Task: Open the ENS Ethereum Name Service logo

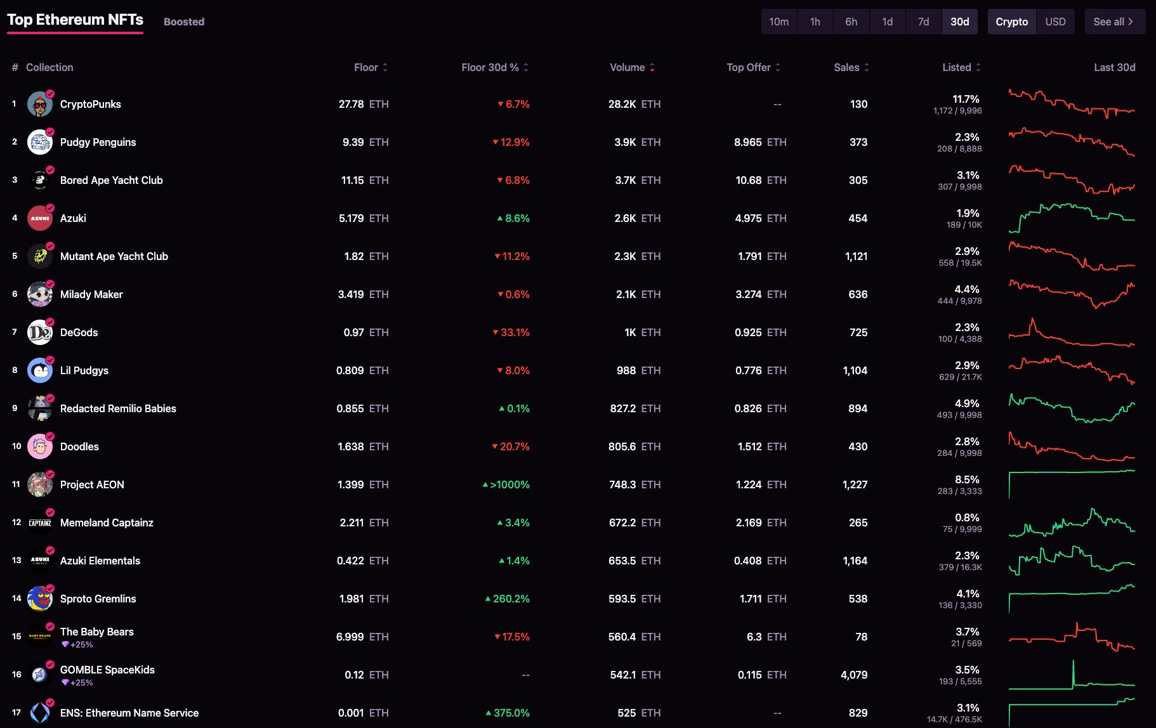Action: [40, 713]
